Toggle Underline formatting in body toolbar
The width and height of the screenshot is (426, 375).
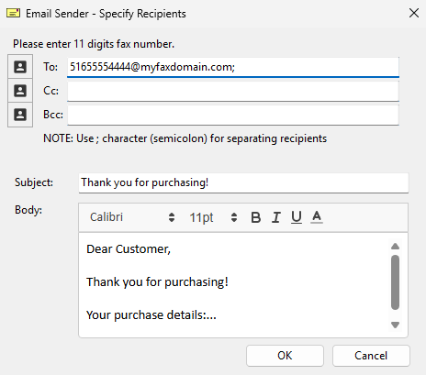click(297, 217)
